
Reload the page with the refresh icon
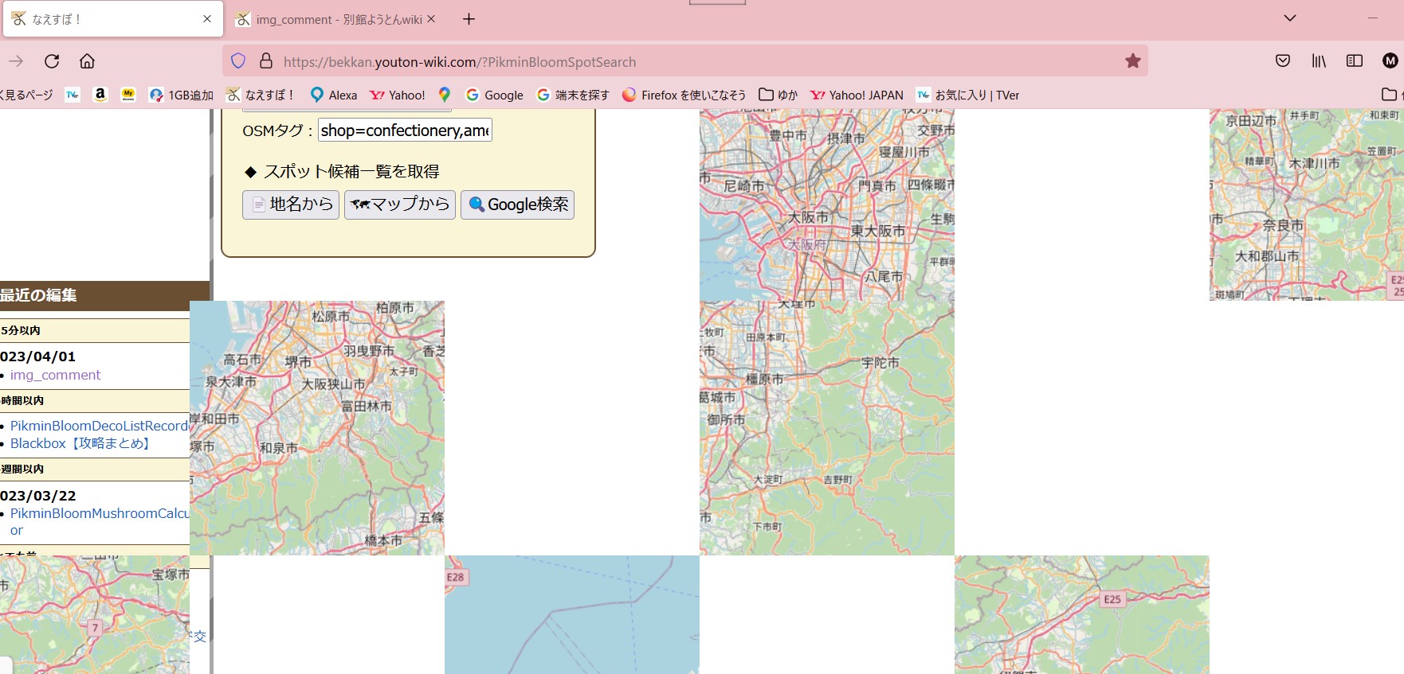(52, 61)
